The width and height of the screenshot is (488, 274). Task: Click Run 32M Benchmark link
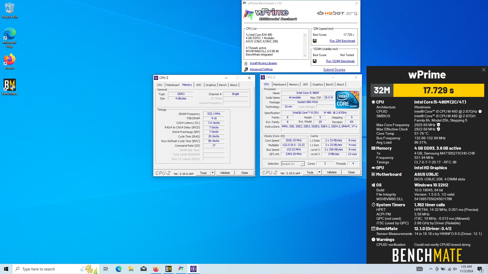click(x=342, y=41)
